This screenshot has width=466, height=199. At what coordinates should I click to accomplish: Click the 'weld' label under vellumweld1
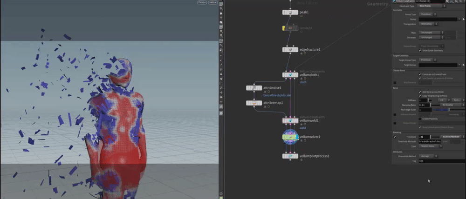[303, 128]
